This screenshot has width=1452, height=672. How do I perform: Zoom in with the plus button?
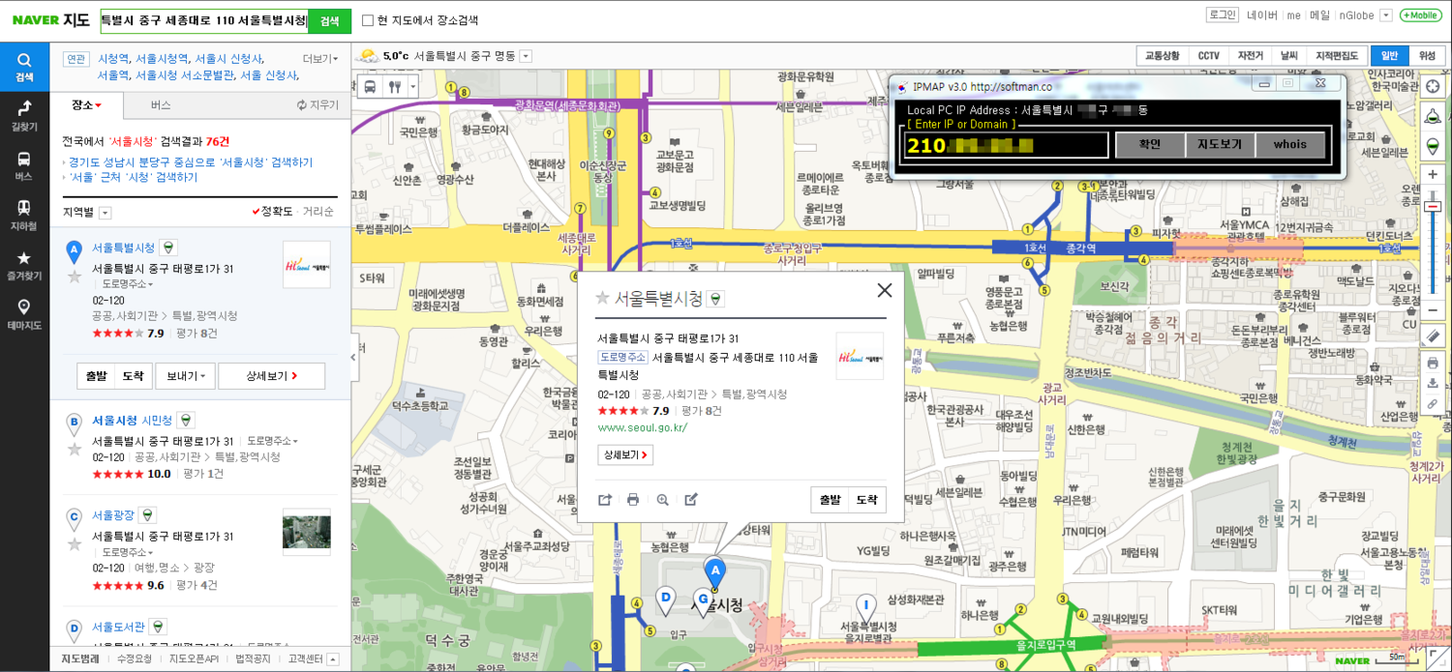point(1434,175)
